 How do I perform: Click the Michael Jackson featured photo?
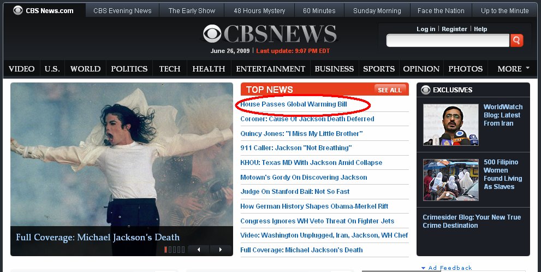[121, 154]
